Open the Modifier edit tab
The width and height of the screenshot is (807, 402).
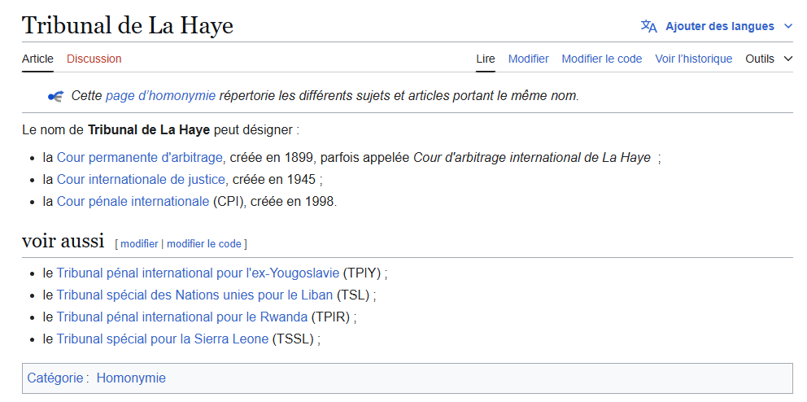(x=528, y=59)
